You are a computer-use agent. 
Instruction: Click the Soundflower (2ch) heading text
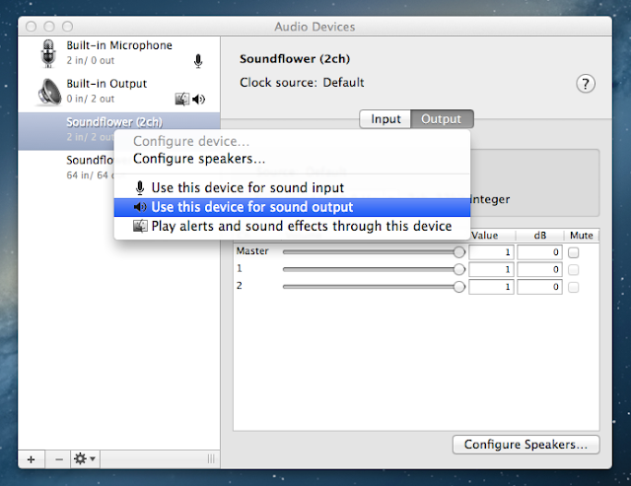(x=295, y=59)
